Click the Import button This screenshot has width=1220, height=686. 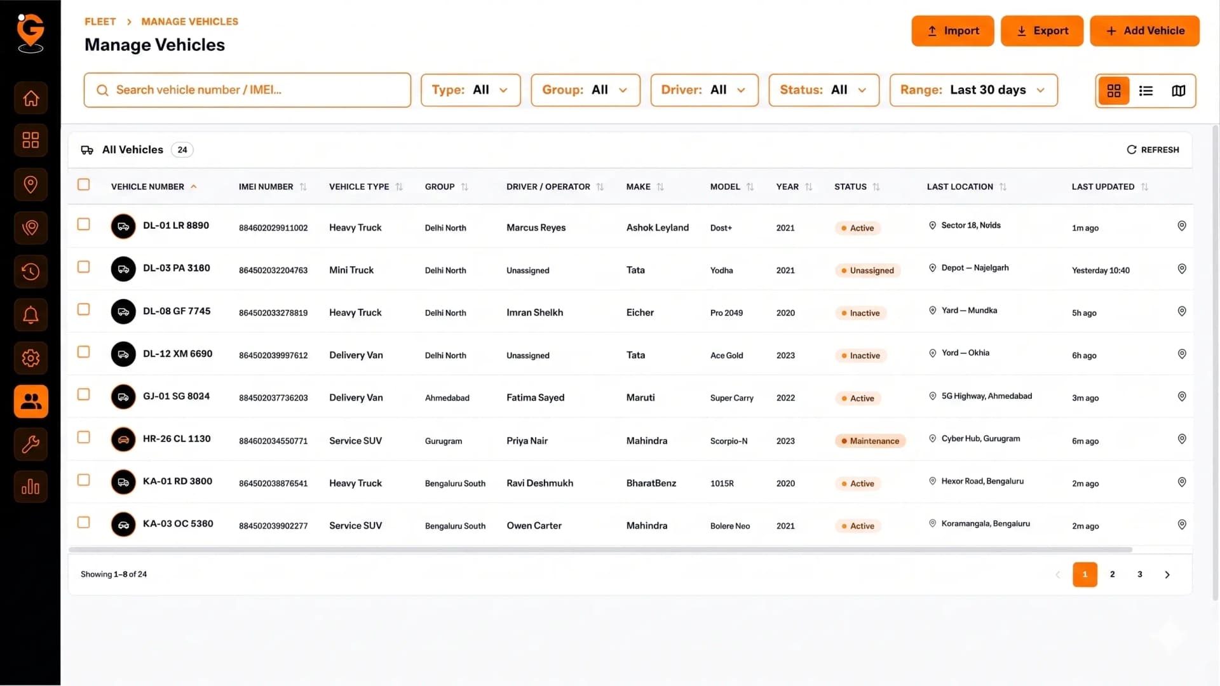click(952, 31)
